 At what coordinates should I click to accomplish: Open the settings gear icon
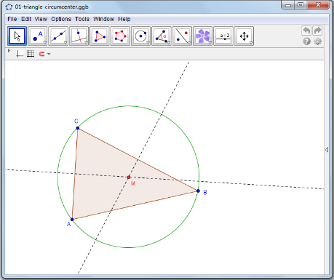pyautogui.click(x=318, y=41)
